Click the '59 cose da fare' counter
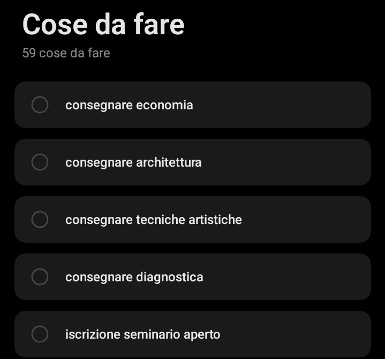 click(x=66, y=53)
